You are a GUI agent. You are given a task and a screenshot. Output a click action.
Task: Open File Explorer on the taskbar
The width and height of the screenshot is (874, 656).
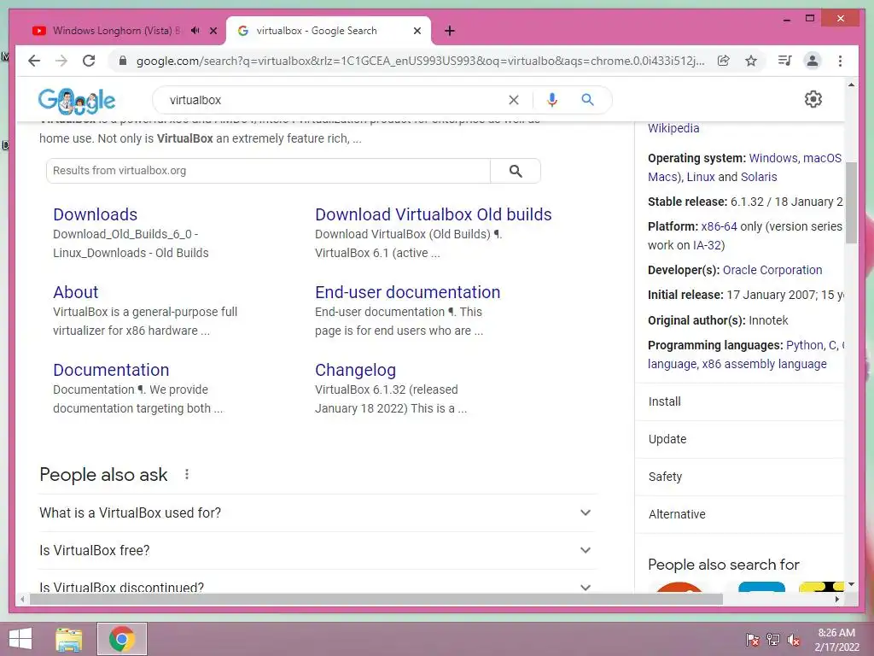[x=69, y=639]
